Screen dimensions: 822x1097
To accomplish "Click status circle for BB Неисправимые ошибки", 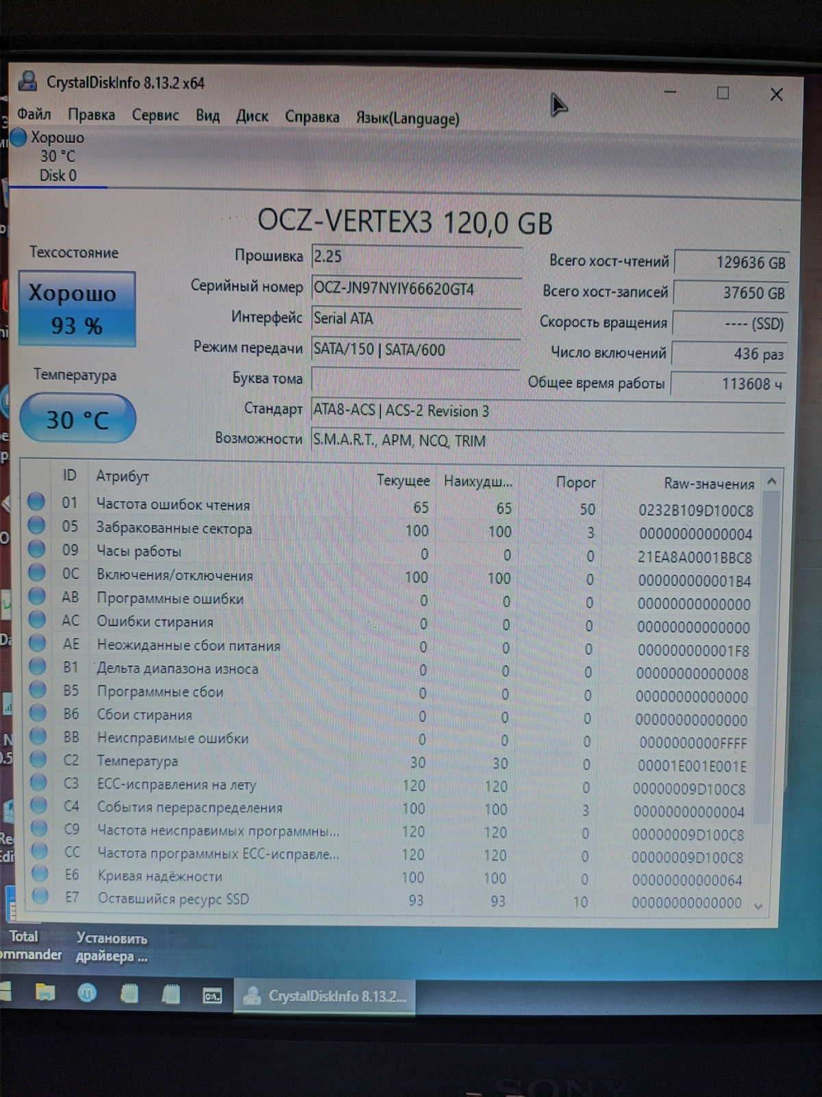I will tap(38, 736).
